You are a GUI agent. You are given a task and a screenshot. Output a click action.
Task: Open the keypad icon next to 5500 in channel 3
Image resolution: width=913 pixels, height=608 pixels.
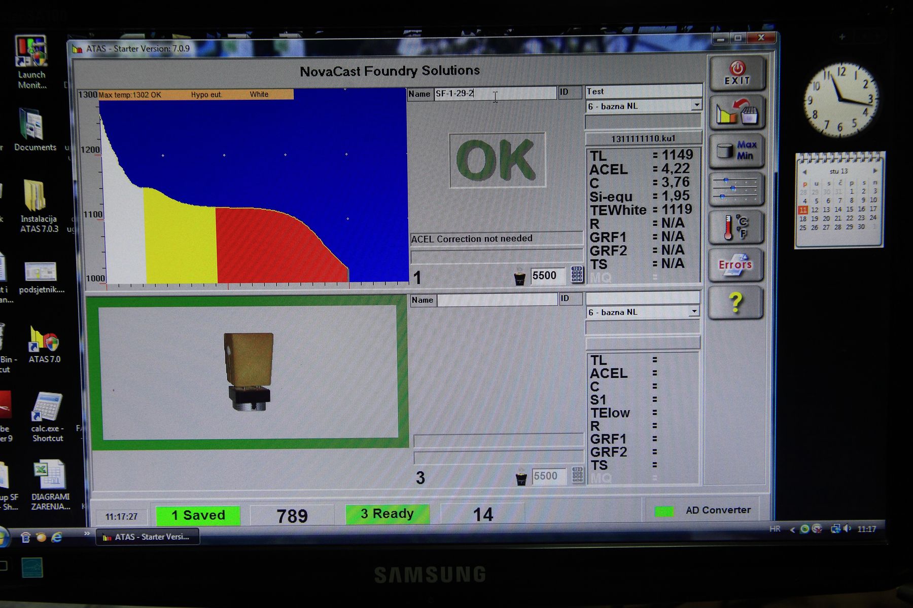578,475
